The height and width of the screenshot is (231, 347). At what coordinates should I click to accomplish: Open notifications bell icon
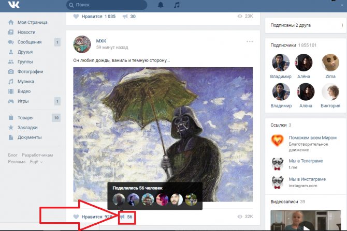161,5
